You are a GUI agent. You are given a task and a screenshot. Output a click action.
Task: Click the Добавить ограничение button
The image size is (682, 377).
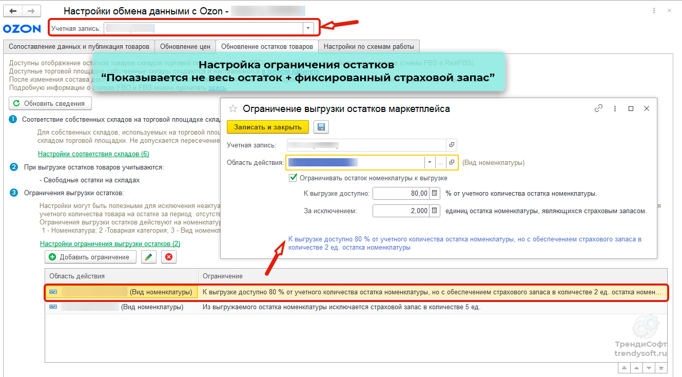tap(91, 257)
